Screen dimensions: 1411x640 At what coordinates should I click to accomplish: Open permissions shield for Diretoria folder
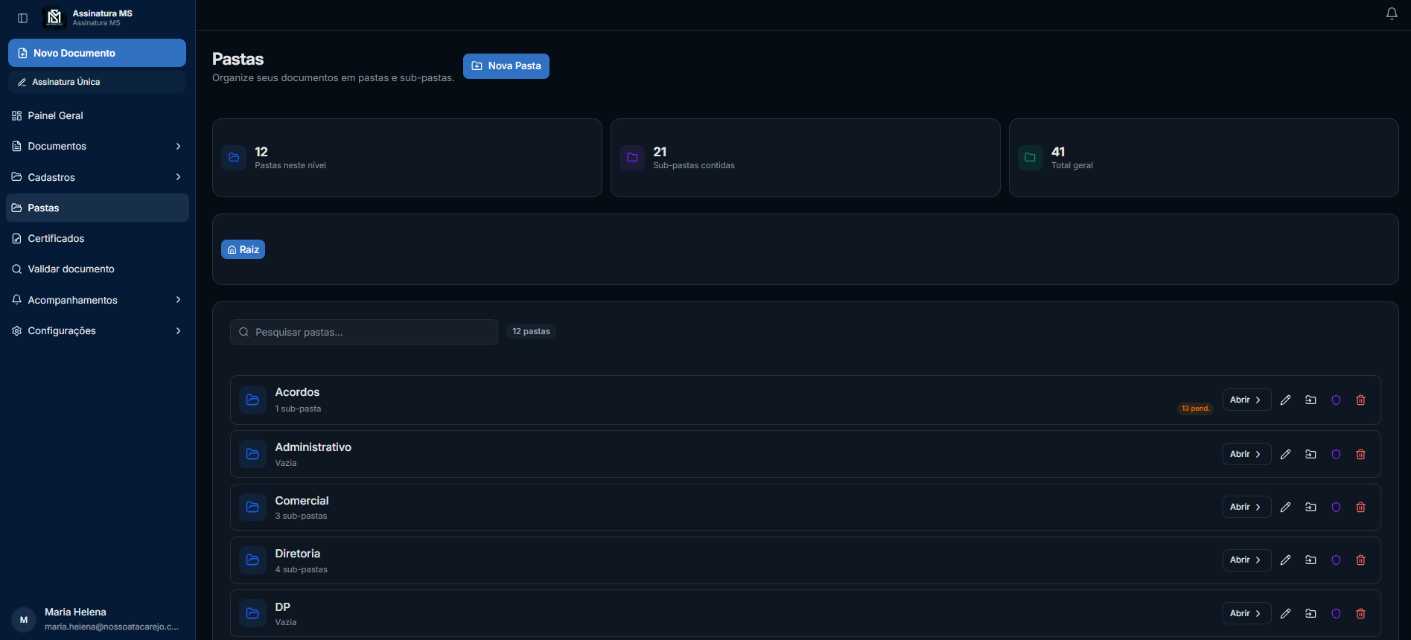1336,560
